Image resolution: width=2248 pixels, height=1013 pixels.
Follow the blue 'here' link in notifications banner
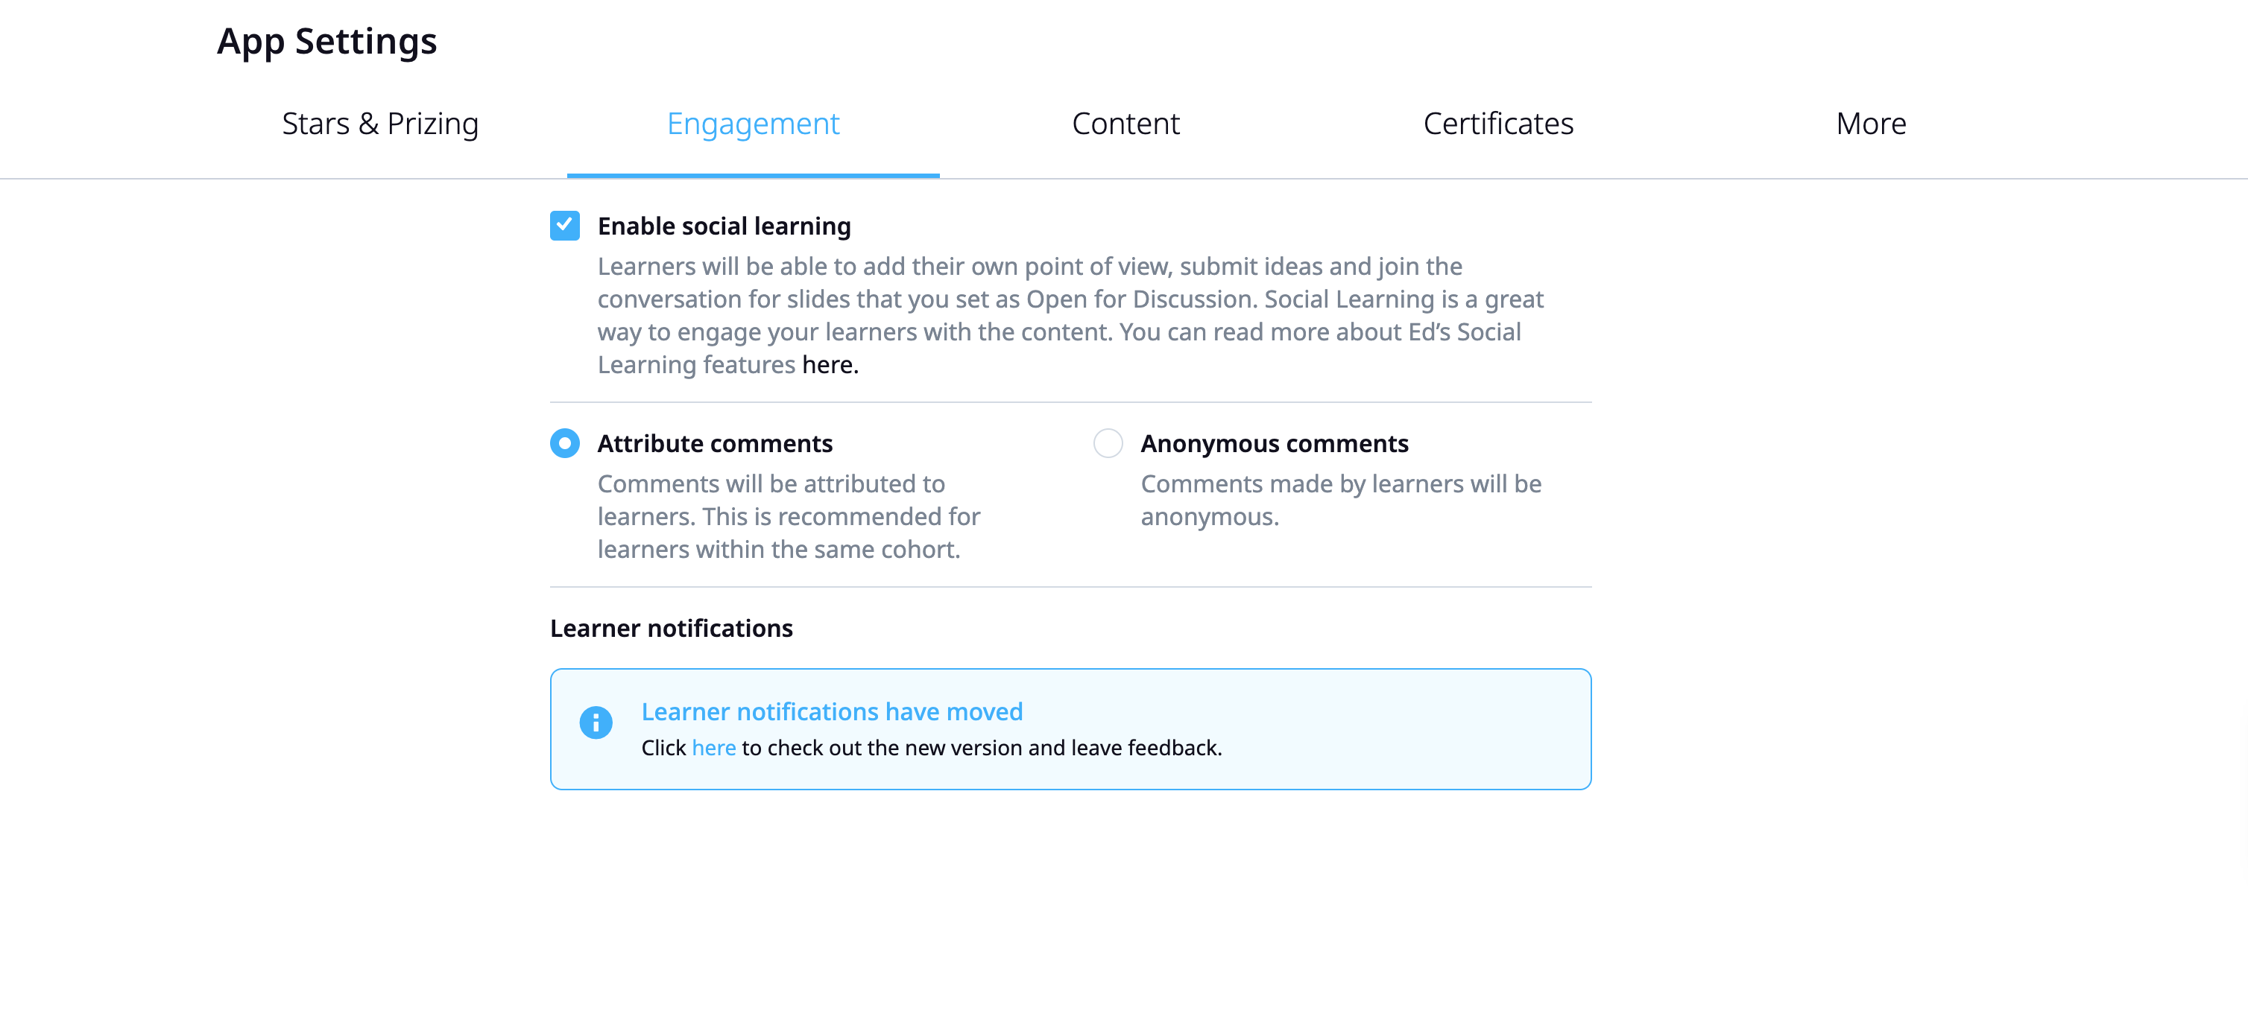[x=714, y=748]
